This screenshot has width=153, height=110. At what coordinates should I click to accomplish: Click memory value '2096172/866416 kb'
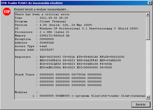(55, 36)
